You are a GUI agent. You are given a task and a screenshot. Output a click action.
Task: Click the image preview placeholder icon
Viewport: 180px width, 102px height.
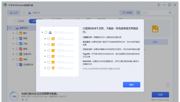point(155,29)
